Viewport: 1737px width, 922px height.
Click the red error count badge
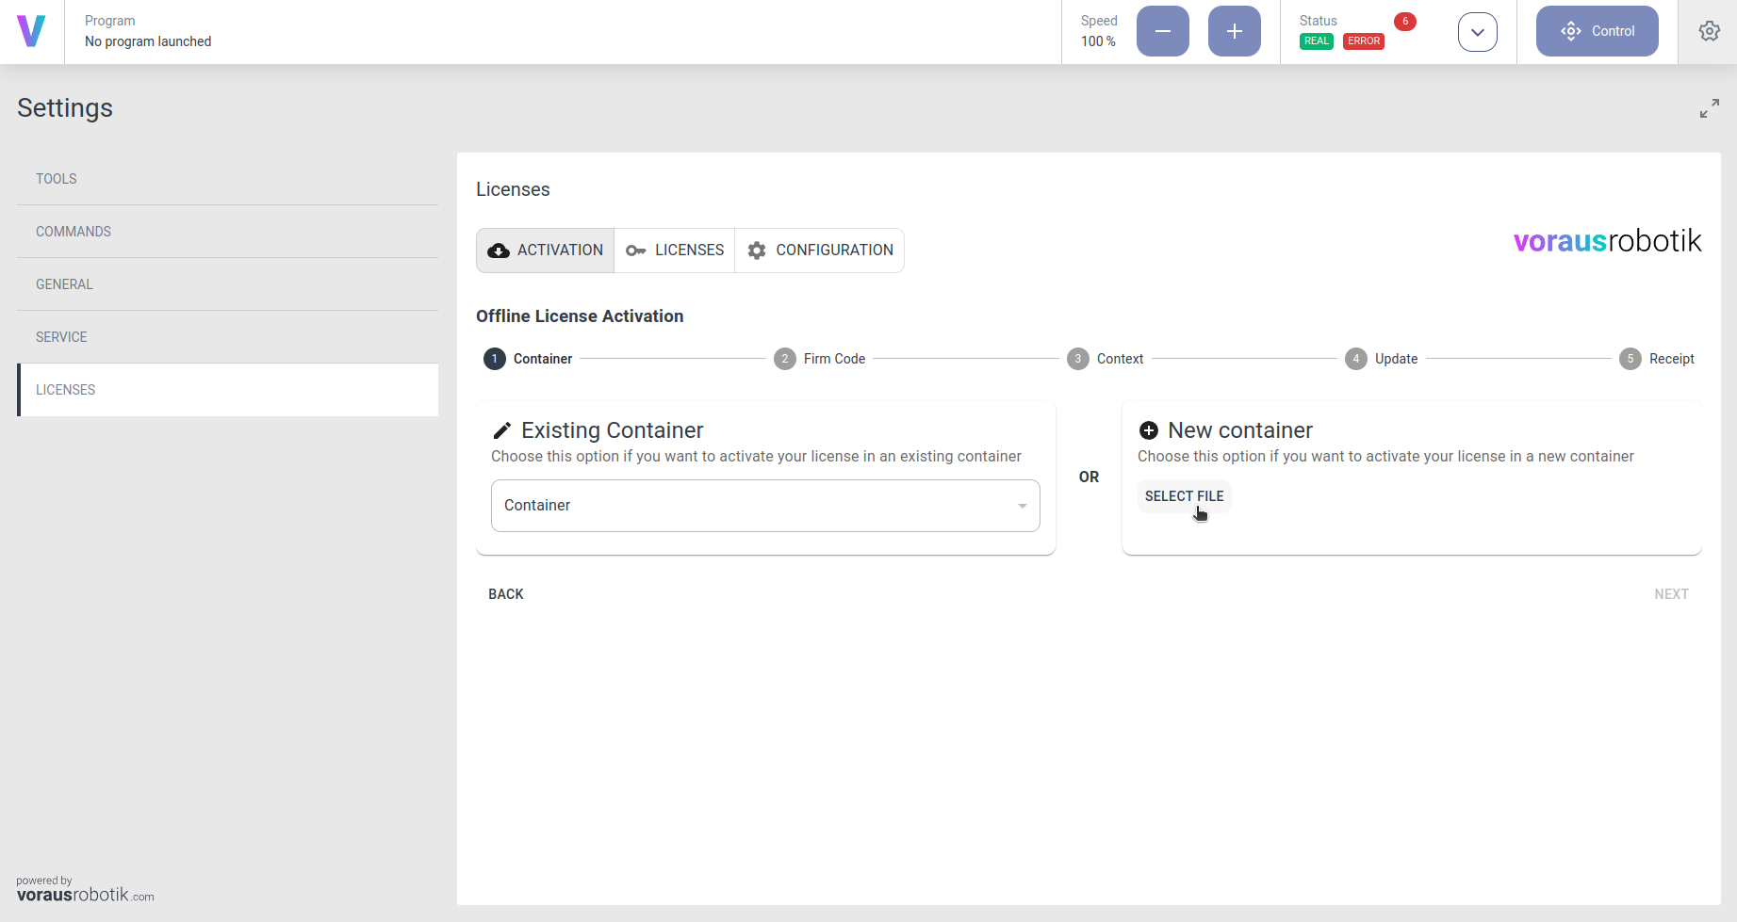click(x=1404, y=22)
